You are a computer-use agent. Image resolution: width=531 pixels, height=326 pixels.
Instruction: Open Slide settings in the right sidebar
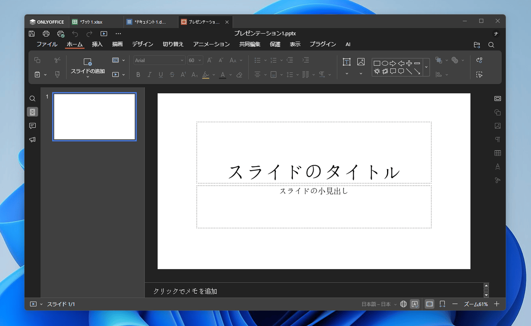point(498,99)
